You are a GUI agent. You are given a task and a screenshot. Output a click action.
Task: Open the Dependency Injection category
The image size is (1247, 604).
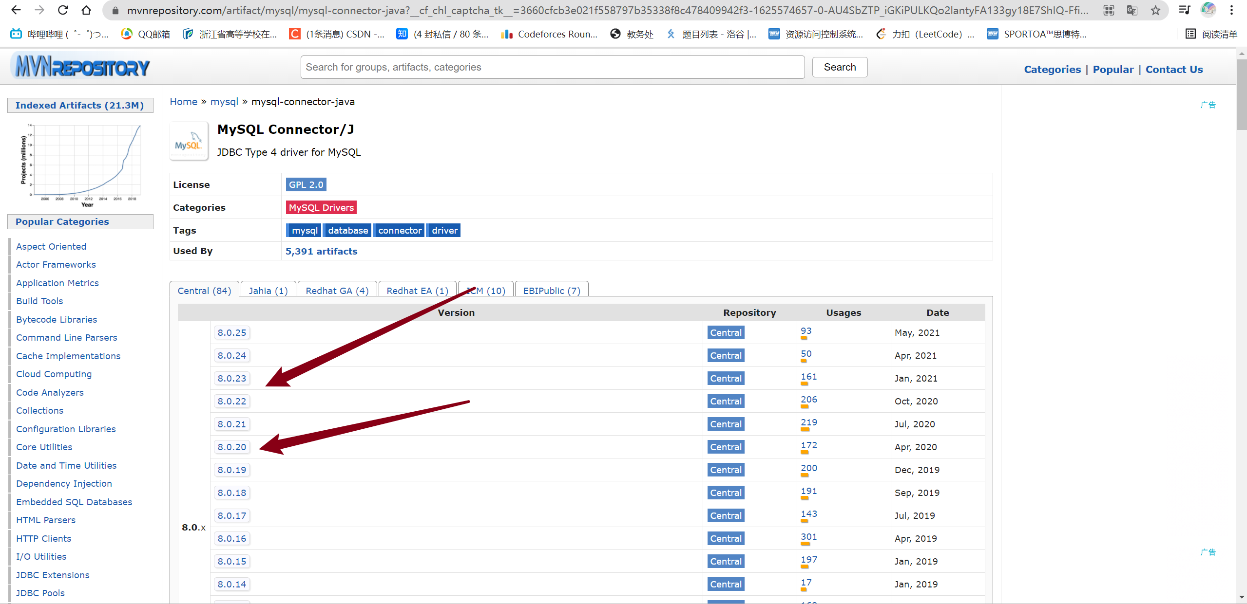coord(64,483)
